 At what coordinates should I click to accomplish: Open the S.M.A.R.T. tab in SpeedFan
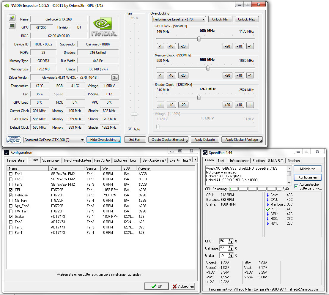pyautogui.click(x=276, y=161)
